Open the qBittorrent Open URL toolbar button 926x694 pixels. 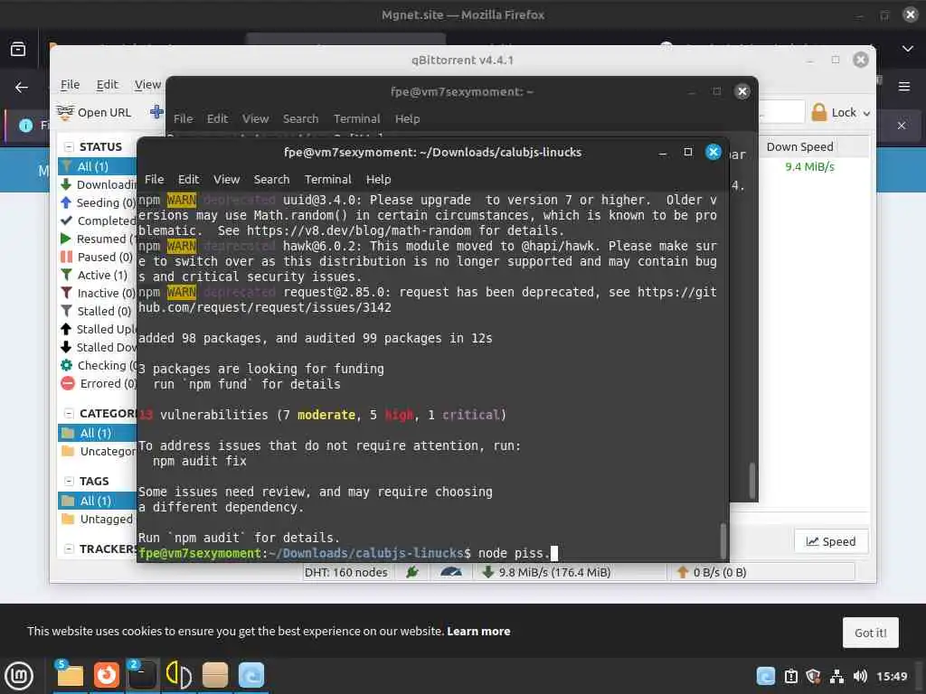coord(94,112)
